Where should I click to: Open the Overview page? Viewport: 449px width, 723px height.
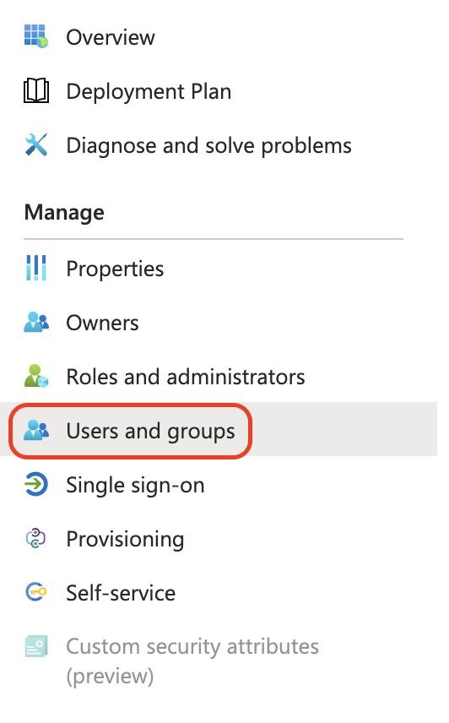(111, 37)
